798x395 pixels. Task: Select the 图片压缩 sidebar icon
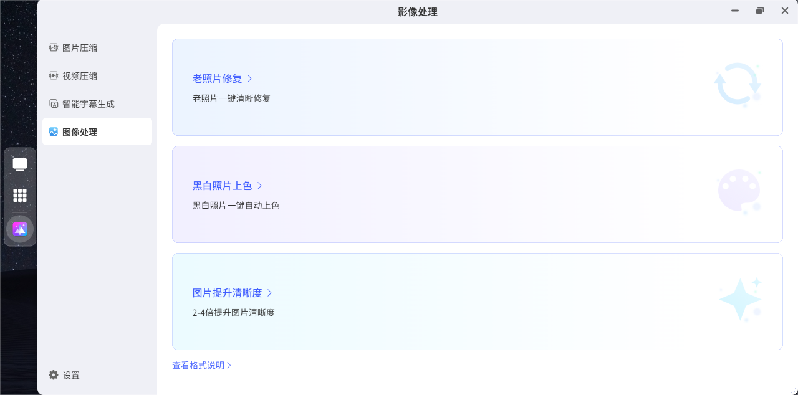54,47
